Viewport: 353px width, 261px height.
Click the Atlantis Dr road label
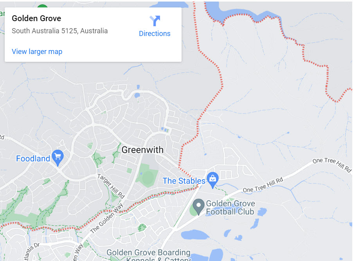point(31,252)
